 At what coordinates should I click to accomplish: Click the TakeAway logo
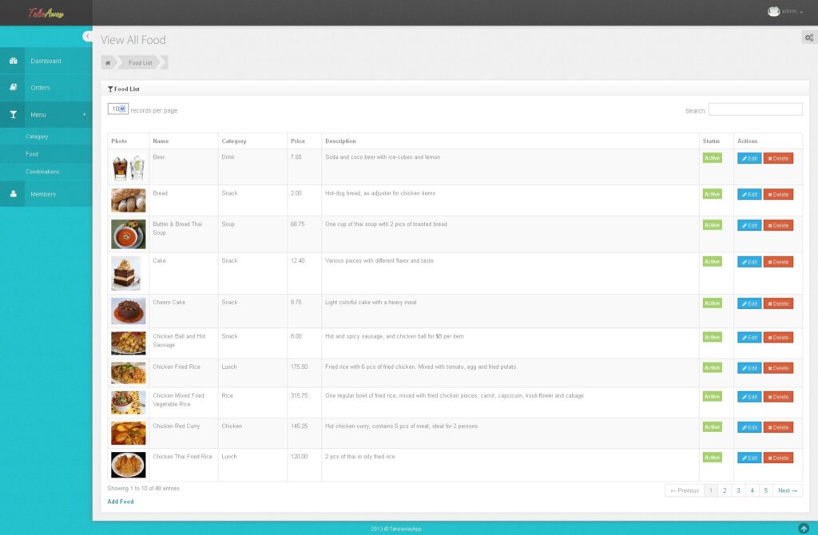44,12
